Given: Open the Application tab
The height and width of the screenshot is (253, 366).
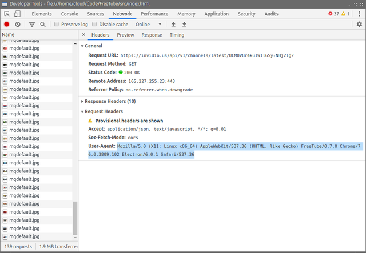Looking at the screenshot, I should [x=216, y=14].
